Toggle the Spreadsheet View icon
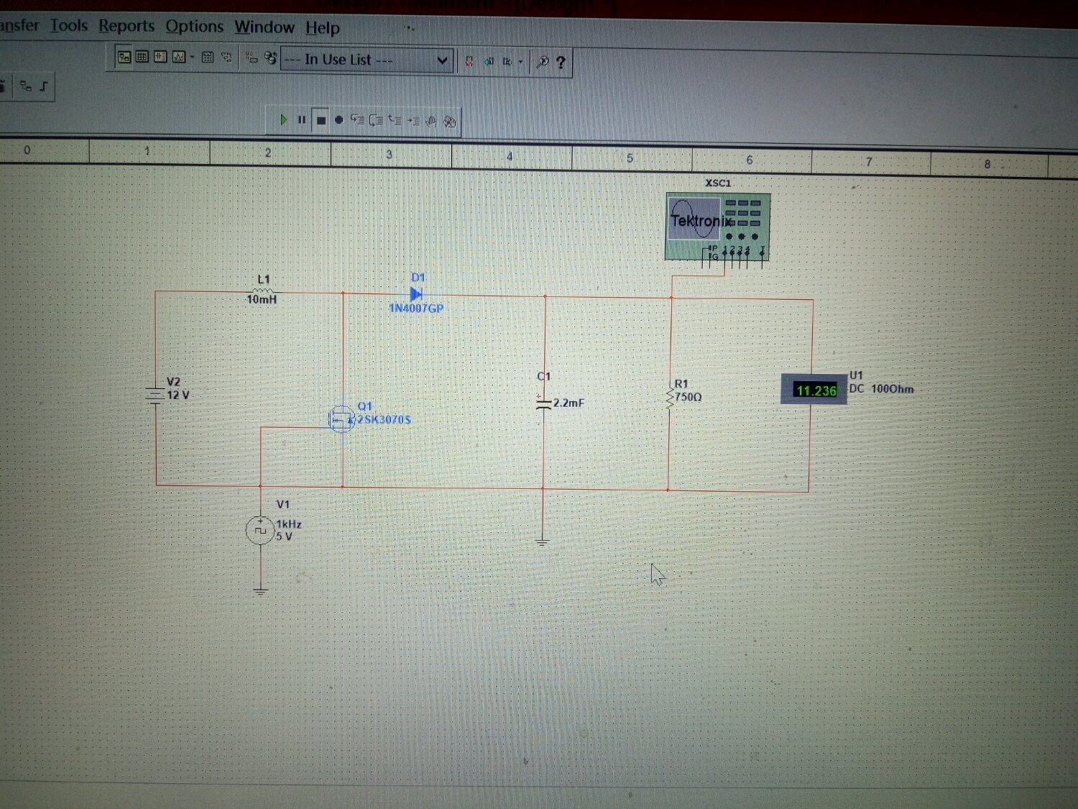Screen dimensions: 1078x809 coord(142,57)
